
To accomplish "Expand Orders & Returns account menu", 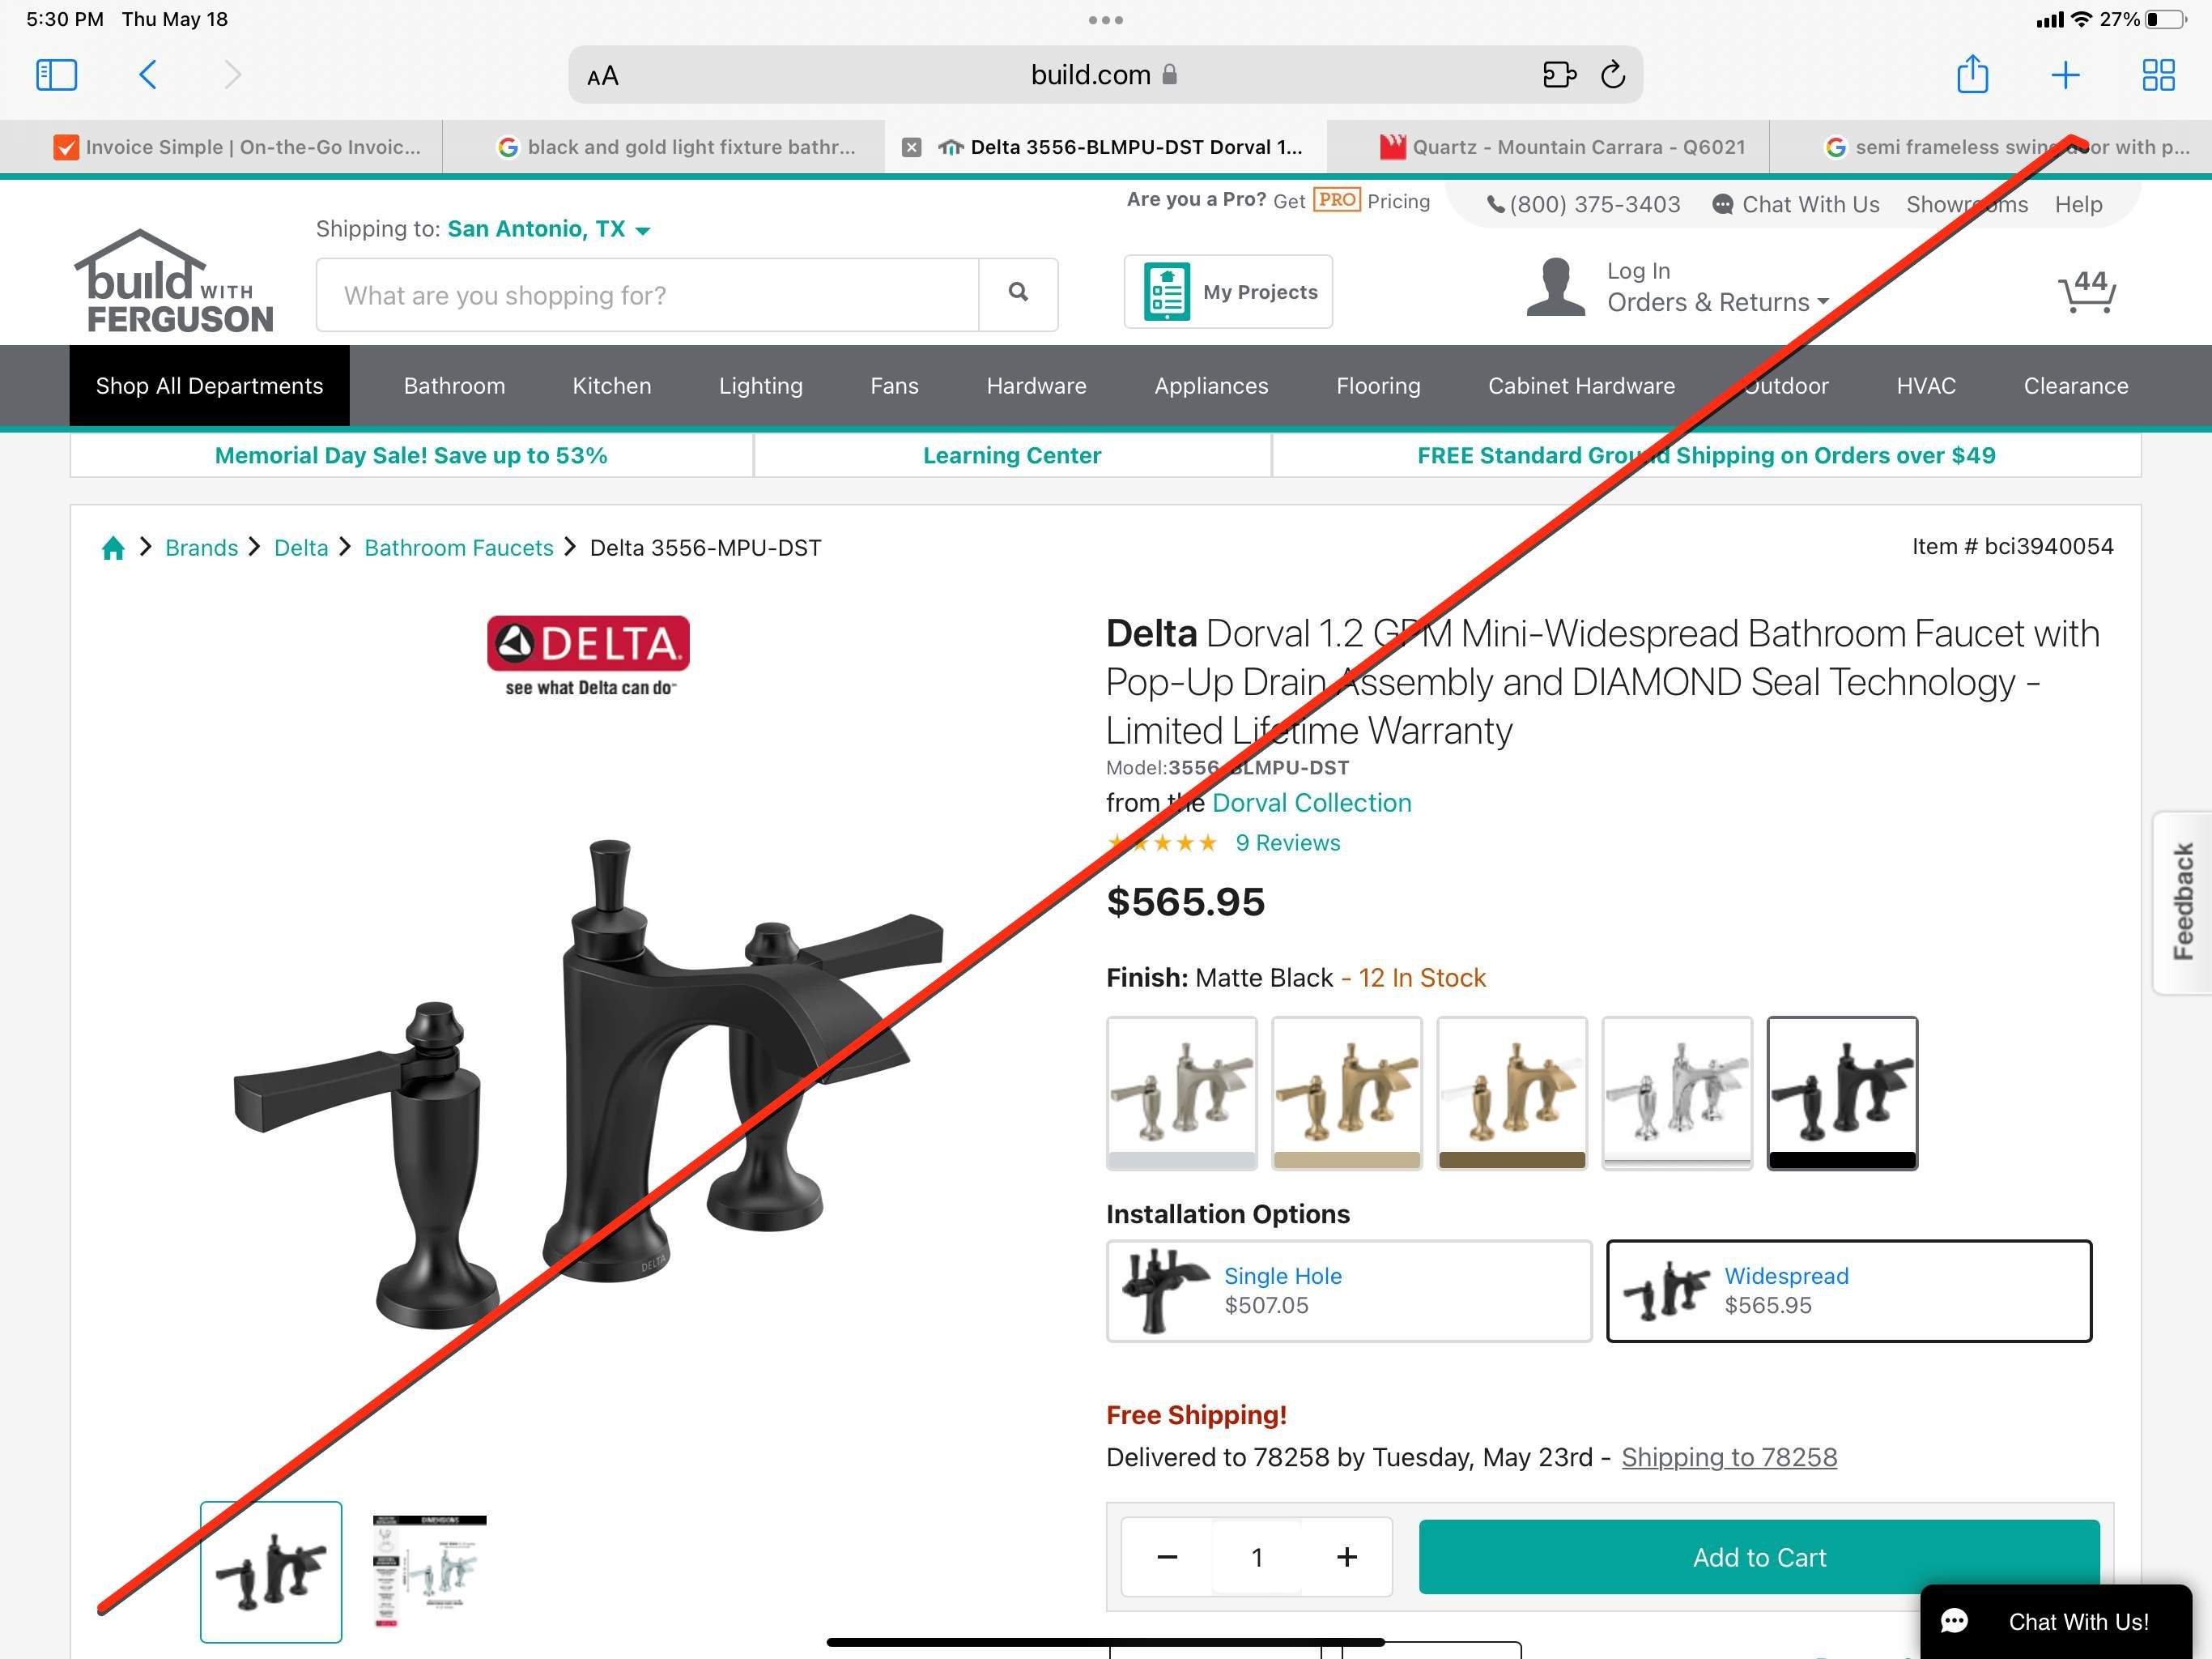I will [1717, 302].
